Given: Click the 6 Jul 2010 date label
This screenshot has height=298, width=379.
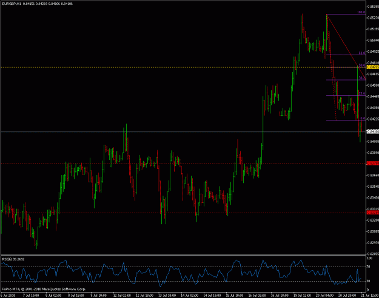Looking at the screenshot, I should pos(8,296).
